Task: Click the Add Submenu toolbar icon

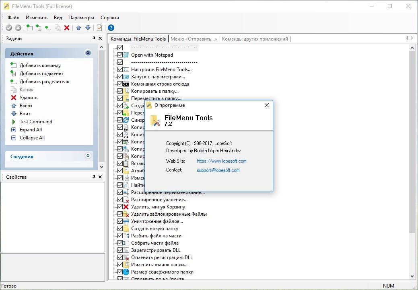Action: (39, 27)
